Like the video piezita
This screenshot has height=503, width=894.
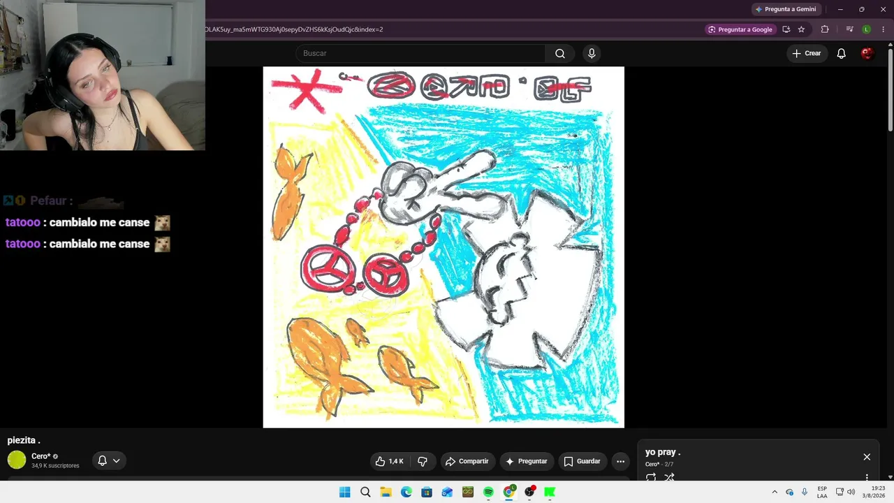(x=390, y=461)
